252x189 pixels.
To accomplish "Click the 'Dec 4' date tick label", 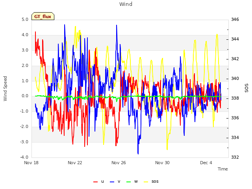I will click(206, 163).
